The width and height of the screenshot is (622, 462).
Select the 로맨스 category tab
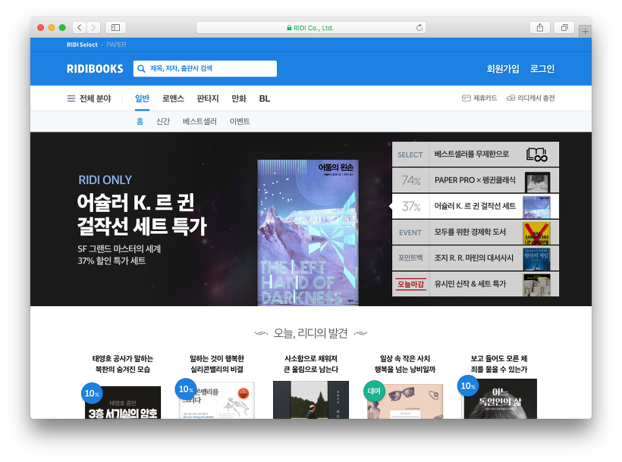tap(173, 98)
